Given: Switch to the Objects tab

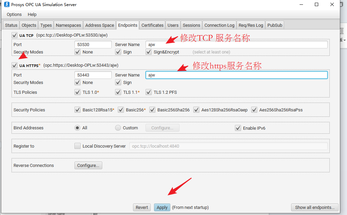Looking at the screenshot, I should point(29,25).
